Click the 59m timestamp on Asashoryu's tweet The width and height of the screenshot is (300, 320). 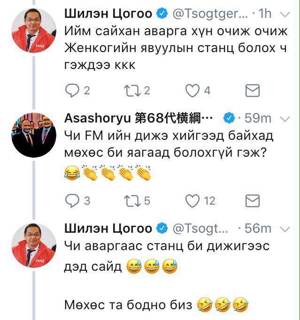[x=258, y=118]
